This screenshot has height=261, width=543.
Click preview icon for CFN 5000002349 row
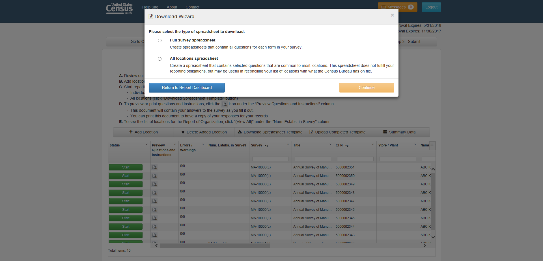pyautogui.click(x=154, y=184)
